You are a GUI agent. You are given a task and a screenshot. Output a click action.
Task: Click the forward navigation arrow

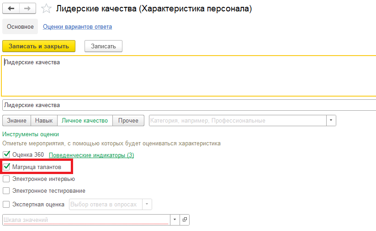point(27,9)
